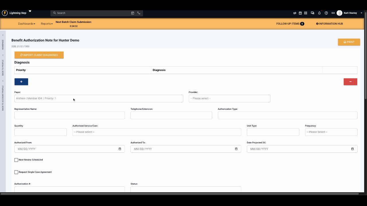Click the Import Client Diagnoses button
This screenshot has width=367, height=206.
[39, 55]
